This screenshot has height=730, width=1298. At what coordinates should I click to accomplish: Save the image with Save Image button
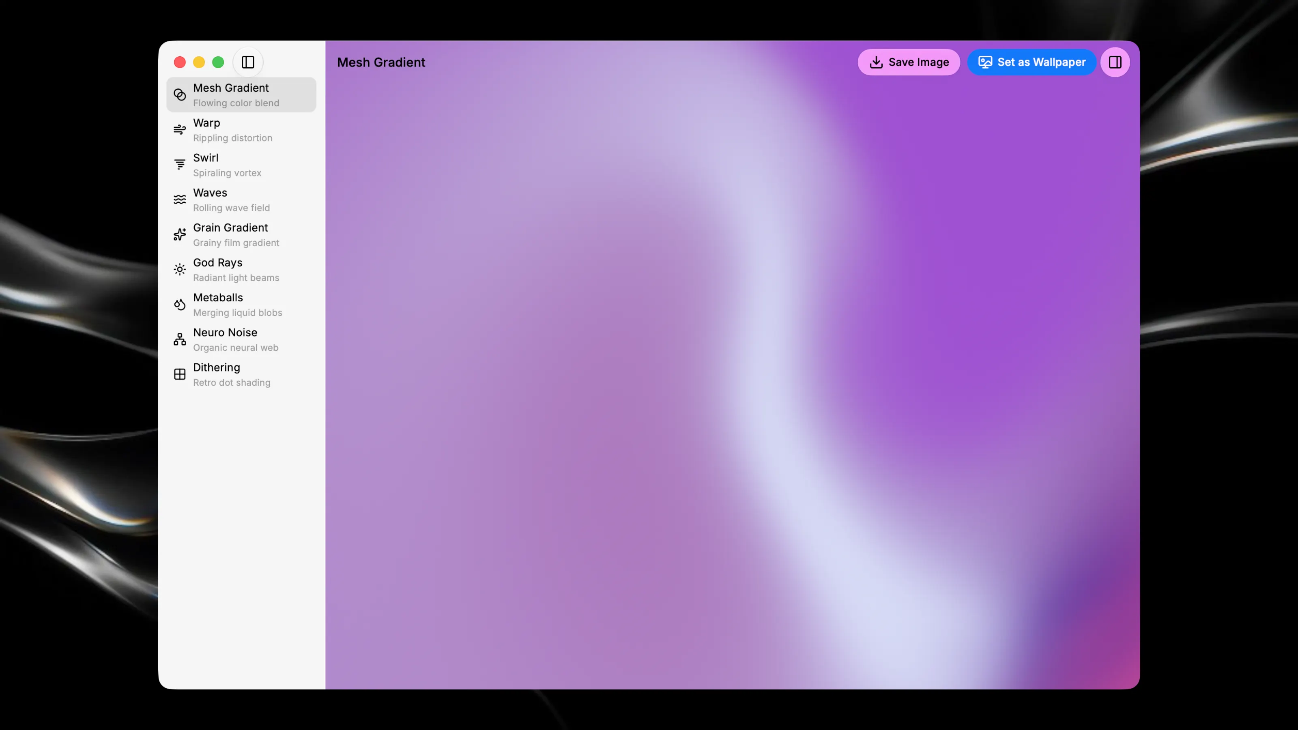coord(909,62)
